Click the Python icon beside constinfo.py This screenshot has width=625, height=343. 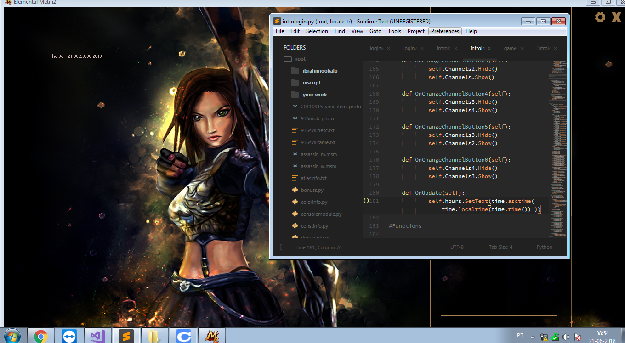pos(295,226)
